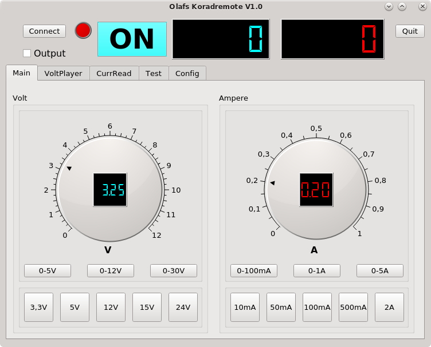
Task: Open the VoltPlayer tab
Action: point(63,73)
